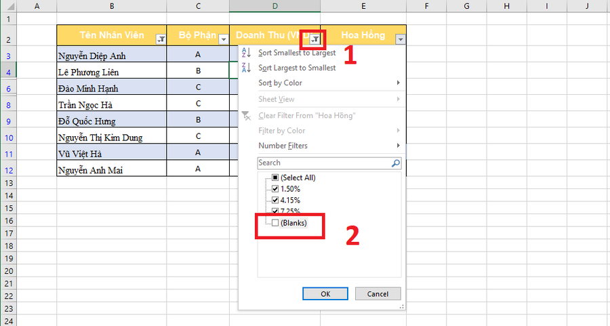Select cell Vũ Việt Hà
This screenshot has width=610, height=326.
coord(112,152)
